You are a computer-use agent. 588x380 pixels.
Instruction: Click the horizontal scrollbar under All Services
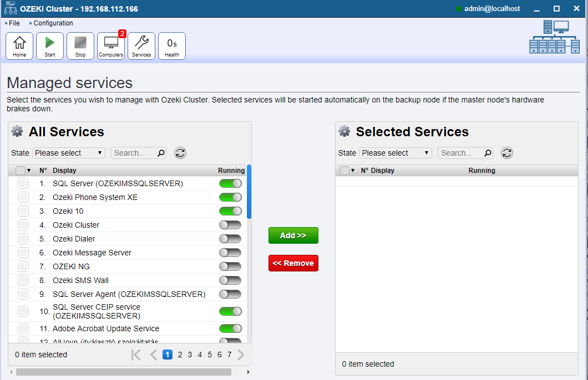(x=124, y=372)
